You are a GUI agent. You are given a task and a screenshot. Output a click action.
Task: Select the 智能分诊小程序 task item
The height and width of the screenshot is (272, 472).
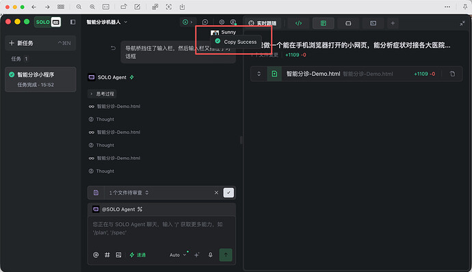40,79
